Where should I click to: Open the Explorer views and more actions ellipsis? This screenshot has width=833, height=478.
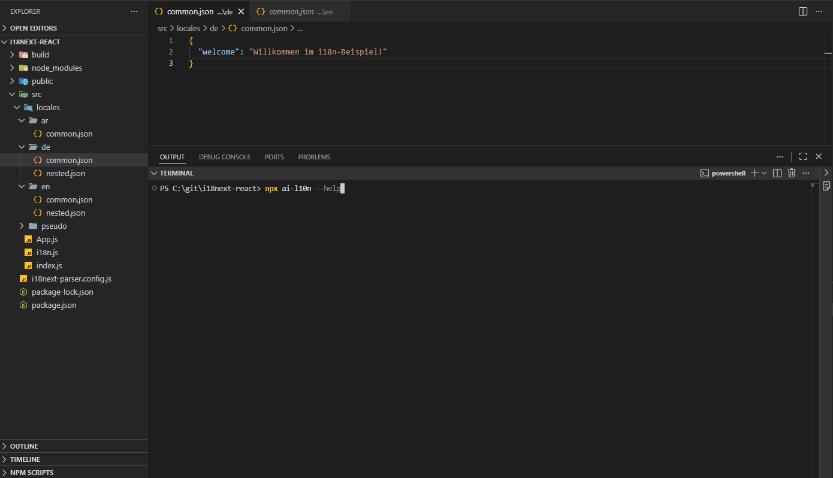[134, 11]
